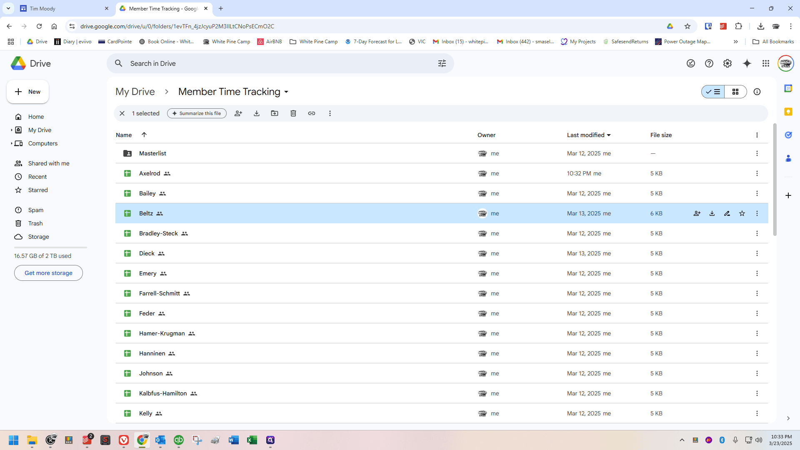Open Drive settings gear

727,63
